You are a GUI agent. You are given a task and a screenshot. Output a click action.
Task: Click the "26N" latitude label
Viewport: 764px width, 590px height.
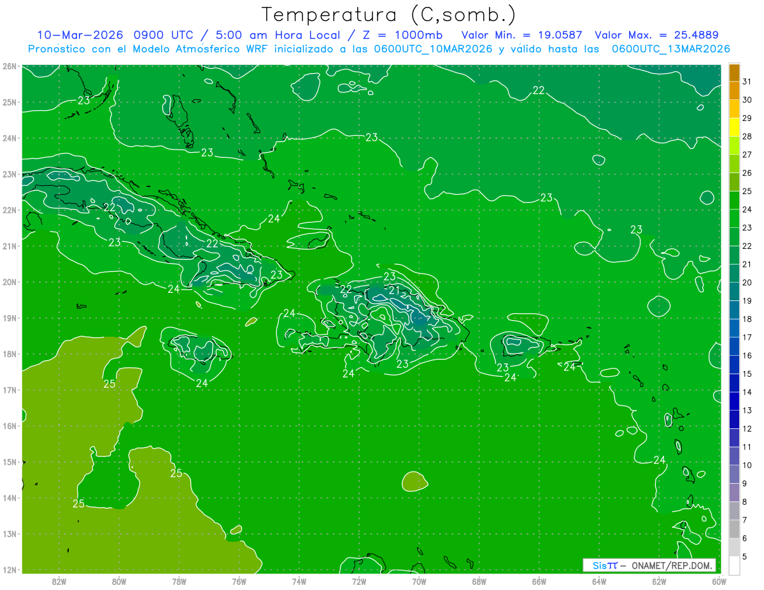9,66
